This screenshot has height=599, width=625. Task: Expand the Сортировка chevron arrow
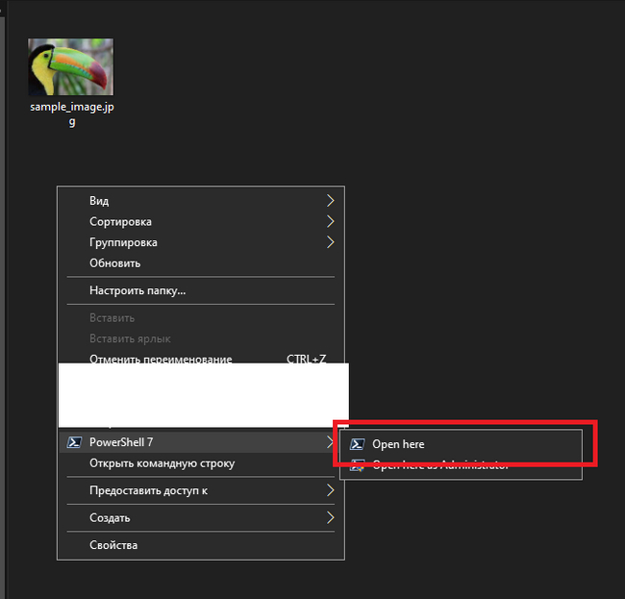(330, 221)
